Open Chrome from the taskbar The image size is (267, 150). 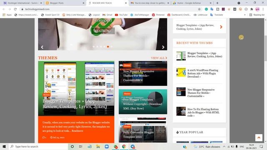(124, 146)
